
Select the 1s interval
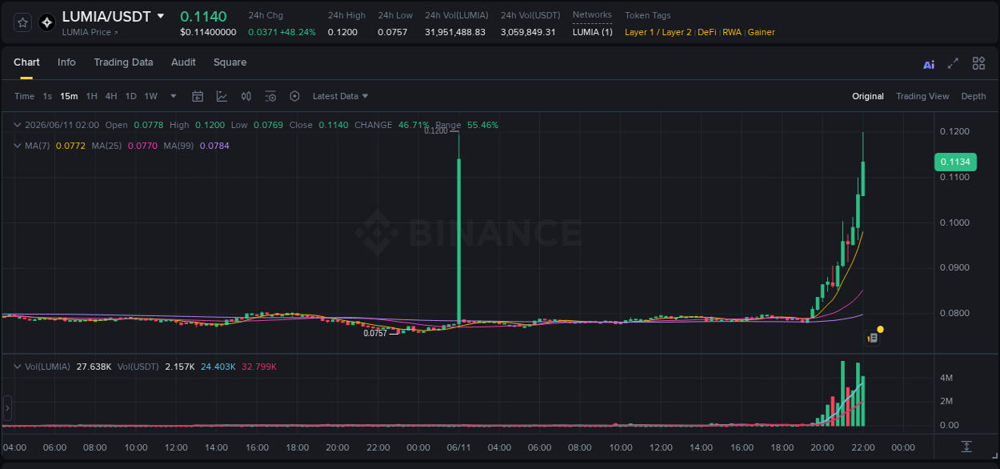coord(47,96)
